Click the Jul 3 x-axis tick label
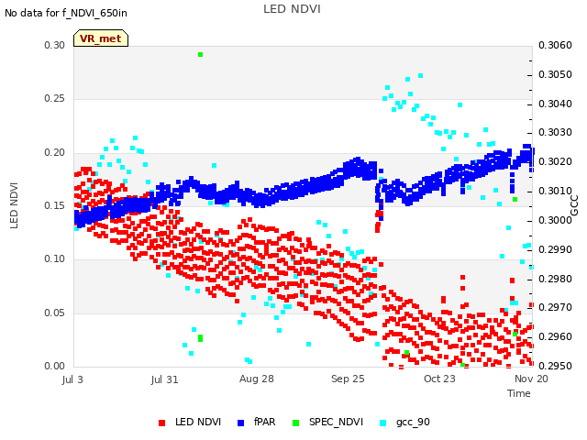Image resolution: width=587 pixels, height=440 pixels. click(x=72, y=379)
